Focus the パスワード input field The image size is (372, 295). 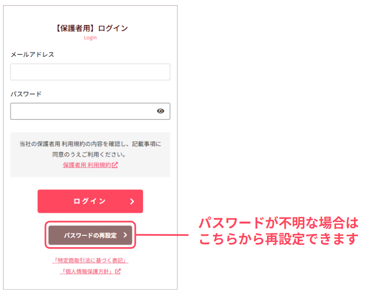coord(83,111)
